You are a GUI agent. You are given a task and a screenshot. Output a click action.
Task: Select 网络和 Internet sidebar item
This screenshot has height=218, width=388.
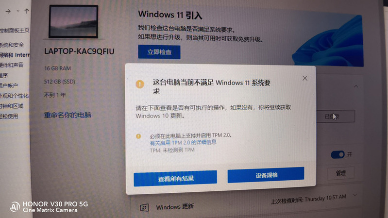click(15, 55)
